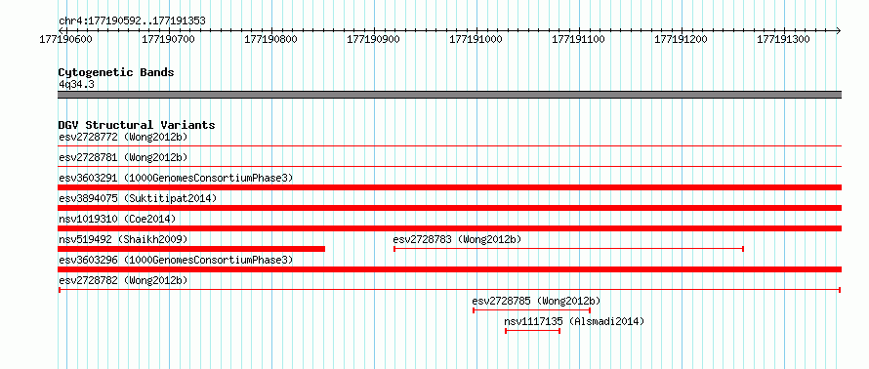Image resolution: width=869 pixels, height=369 pixels.
Task: Click the ruler's right arrowhead
Action: coord(838,30)
